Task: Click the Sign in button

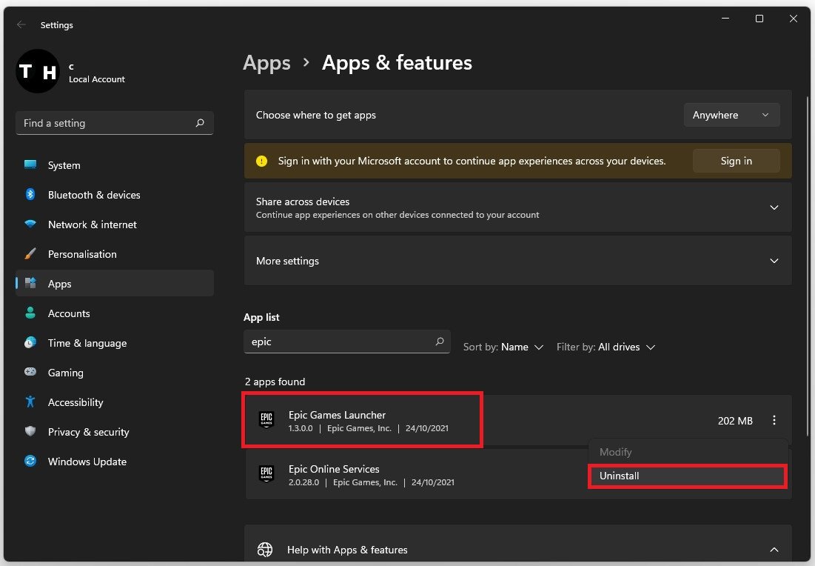Action: (x=736, y=161)
